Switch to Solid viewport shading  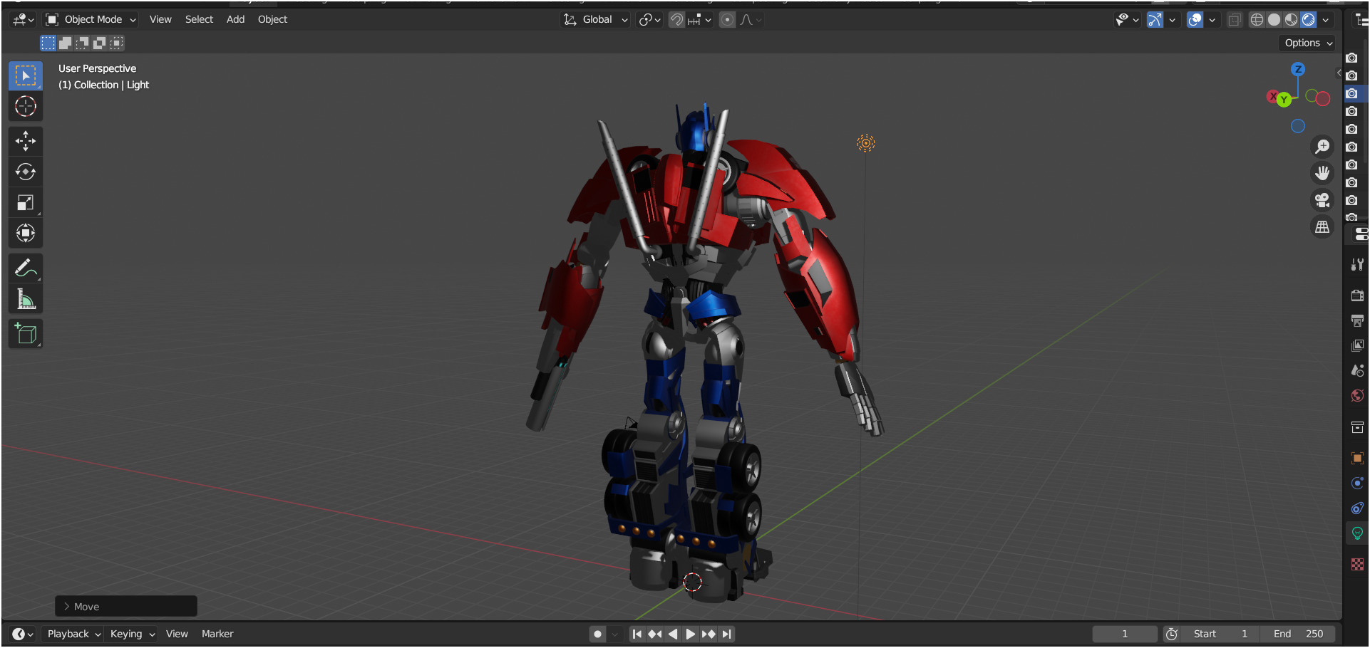1274,20
